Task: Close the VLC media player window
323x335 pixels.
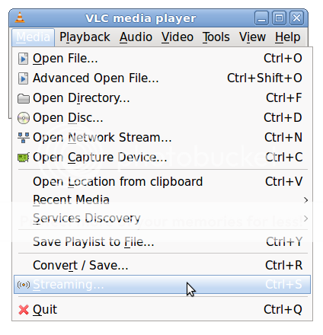Action: [296, 18]
